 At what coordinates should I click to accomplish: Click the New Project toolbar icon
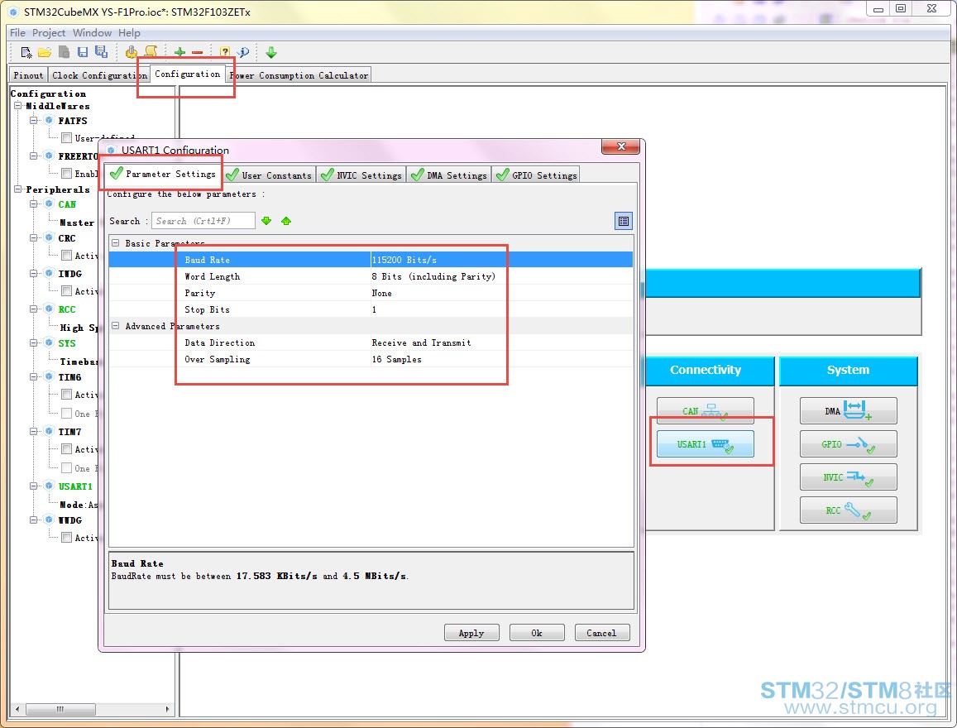pos(26,52)
